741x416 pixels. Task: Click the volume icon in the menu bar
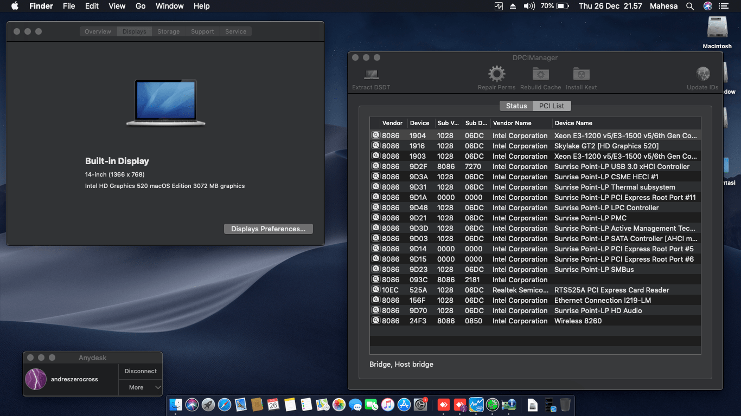pyautogui.click(x=529, y=6)
